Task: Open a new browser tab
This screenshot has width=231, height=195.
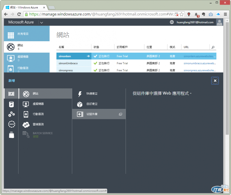Action: pyautogui.click(x=52, y=7)
